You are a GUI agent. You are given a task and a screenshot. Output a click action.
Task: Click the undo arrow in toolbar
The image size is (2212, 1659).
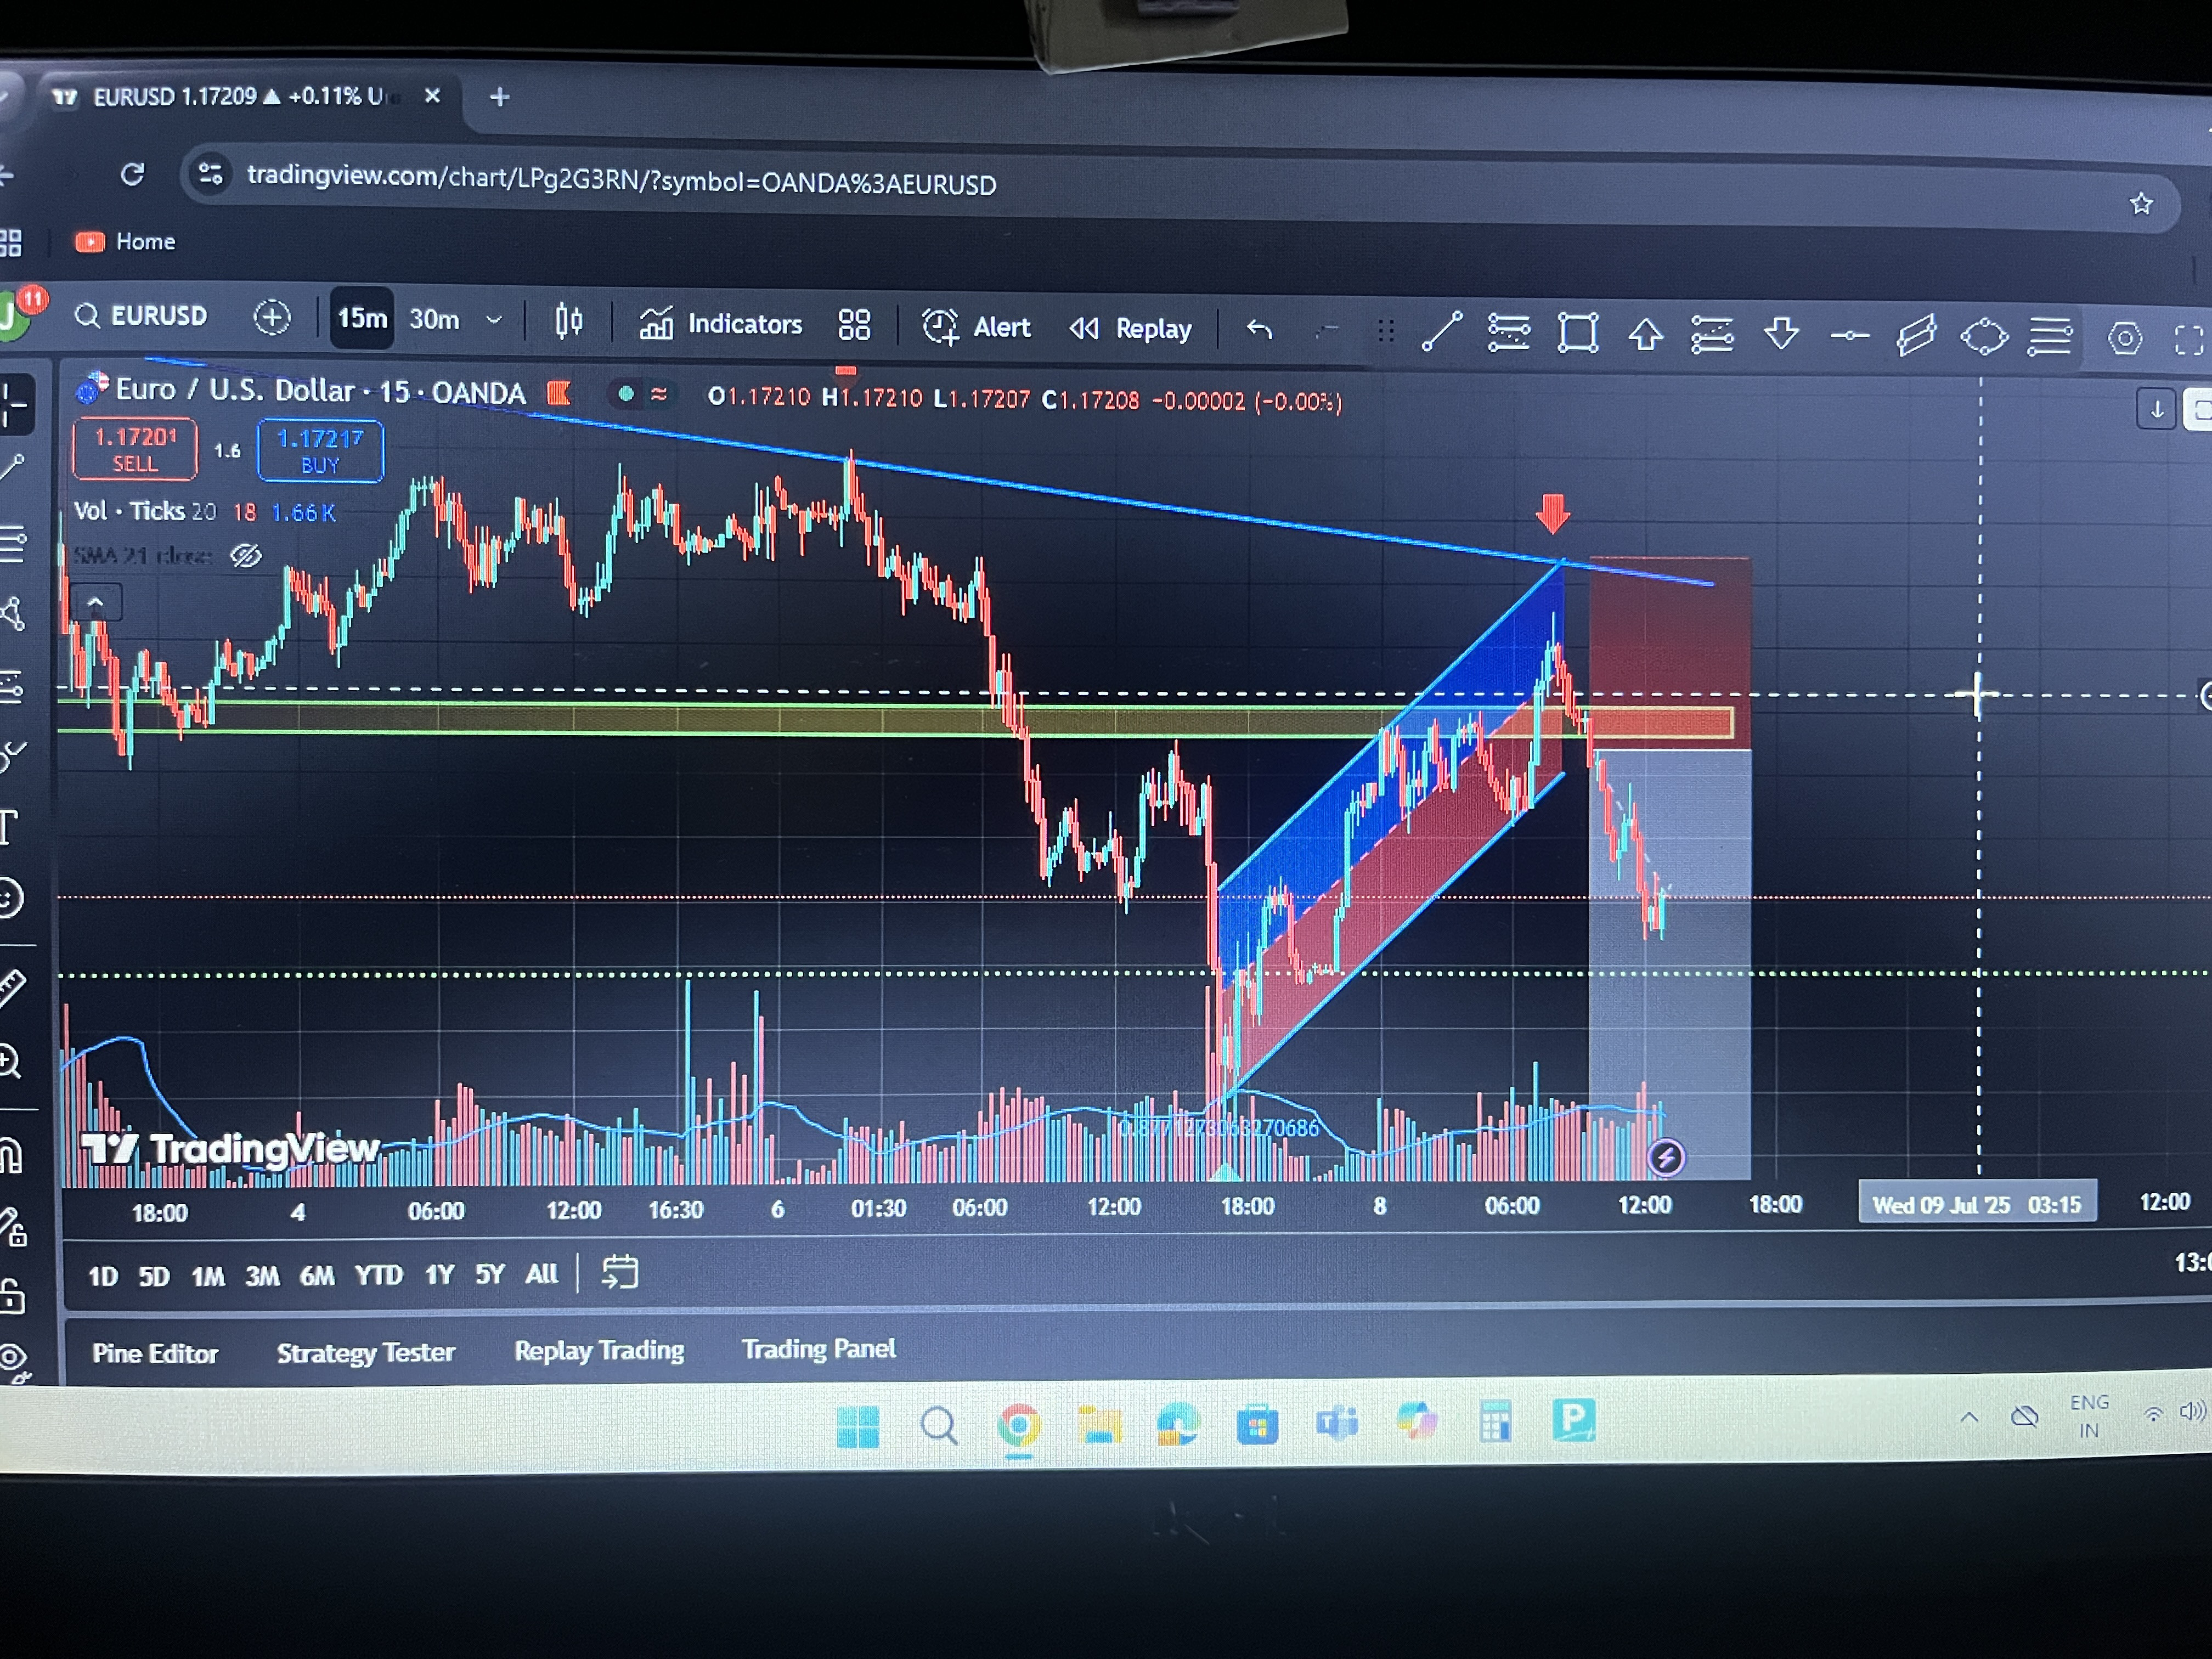tap(1260, 329)
